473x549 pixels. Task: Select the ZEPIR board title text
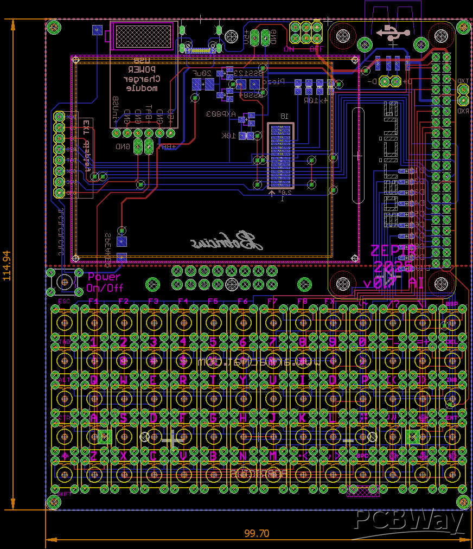click(x=393, y=251)
